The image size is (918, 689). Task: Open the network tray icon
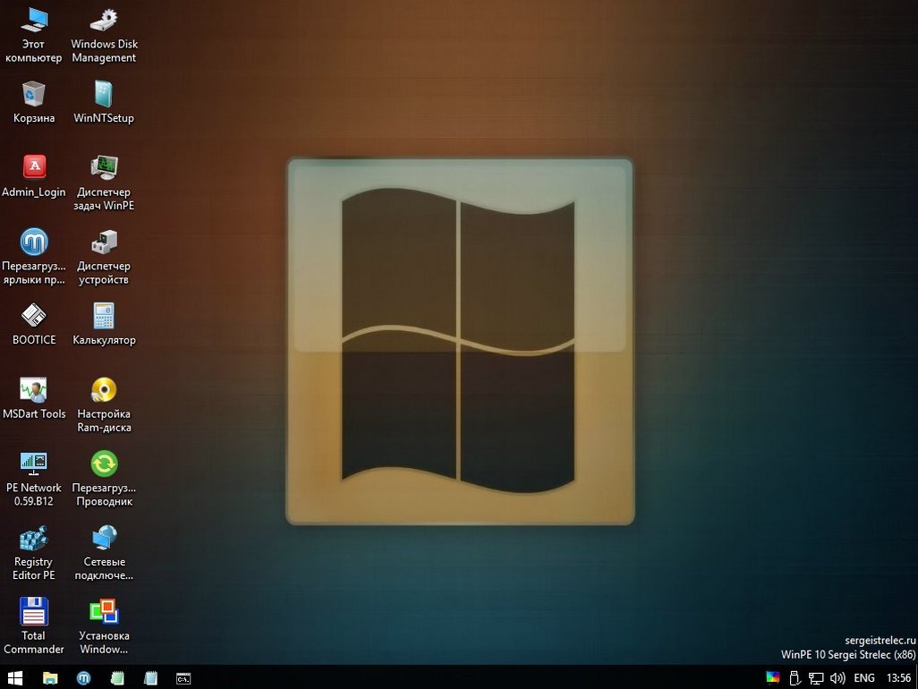[x=816, y=678]
